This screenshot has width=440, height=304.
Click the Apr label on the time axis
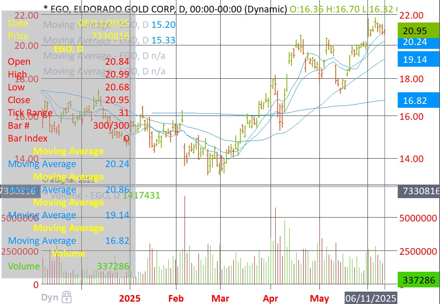(271, 298)
